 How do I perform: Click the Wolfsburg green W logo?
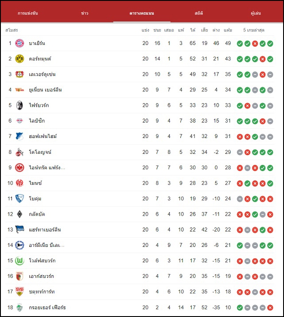(19, 261)
